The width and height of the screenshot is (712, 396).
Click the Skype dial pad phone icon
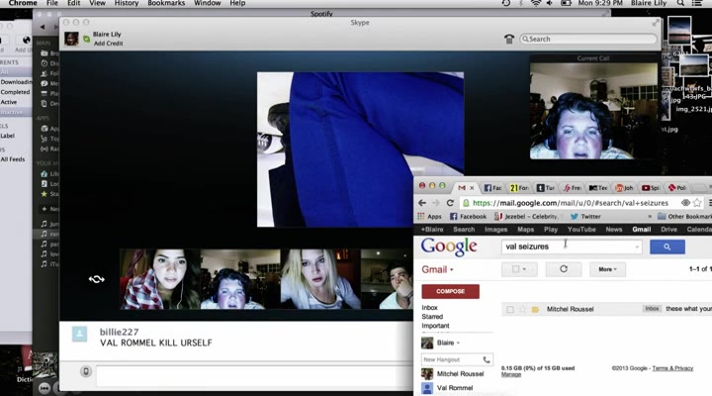click(509, 39)
